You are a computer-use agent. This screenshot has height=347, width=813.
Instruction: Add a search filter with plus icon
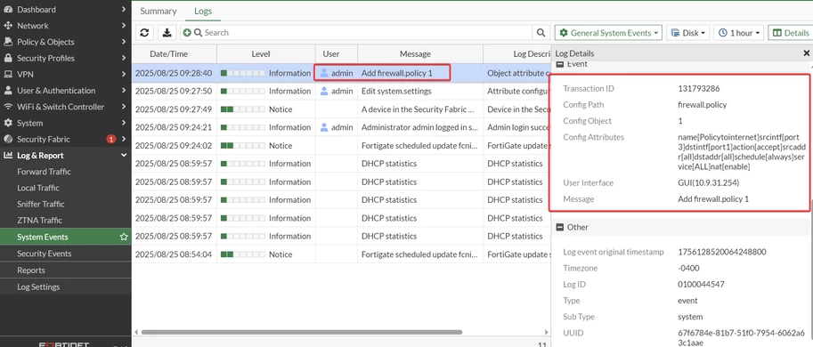coord(187,33)
